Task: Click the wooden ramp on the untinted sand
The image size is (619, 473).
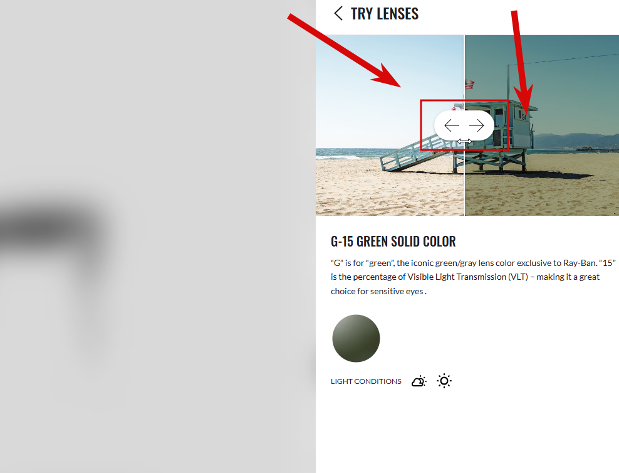Action: [x=415, y=154]
